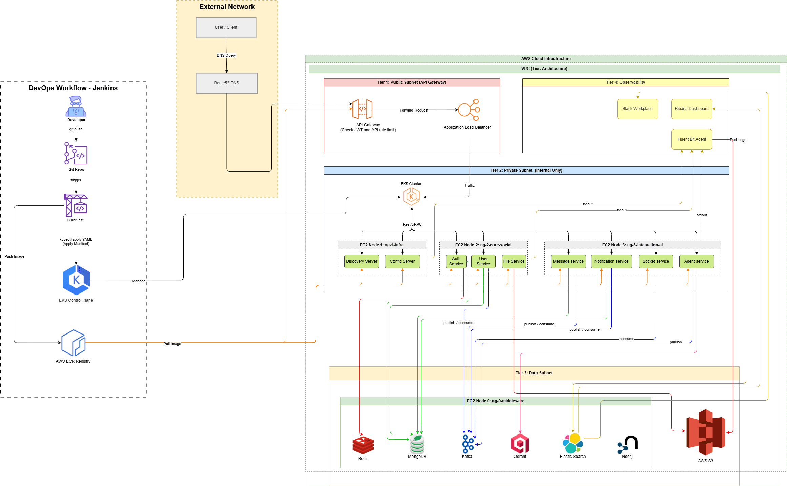Select the Notification service box
The width and height of the screenshot is (787, 486).
pos(611,261)
